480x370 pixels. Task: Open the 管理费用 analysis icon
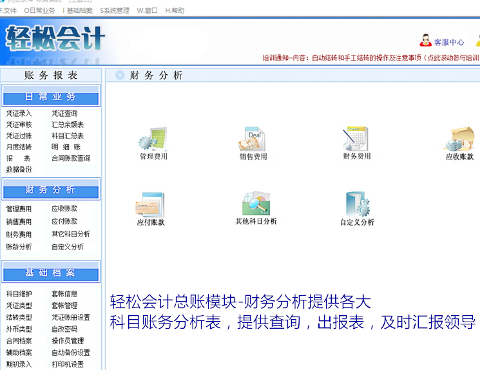pyautogui.click(x=153, y=139)
